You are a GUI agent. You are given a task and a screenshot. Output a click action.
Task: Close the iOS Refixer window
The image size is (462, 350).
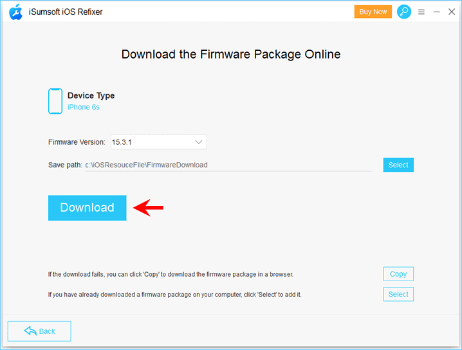[x=452, y=12]
